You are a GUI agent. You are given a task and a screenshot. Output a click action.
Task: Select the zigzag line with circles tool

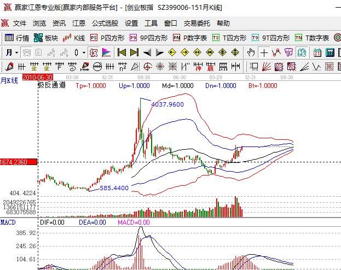pos(276,52)
